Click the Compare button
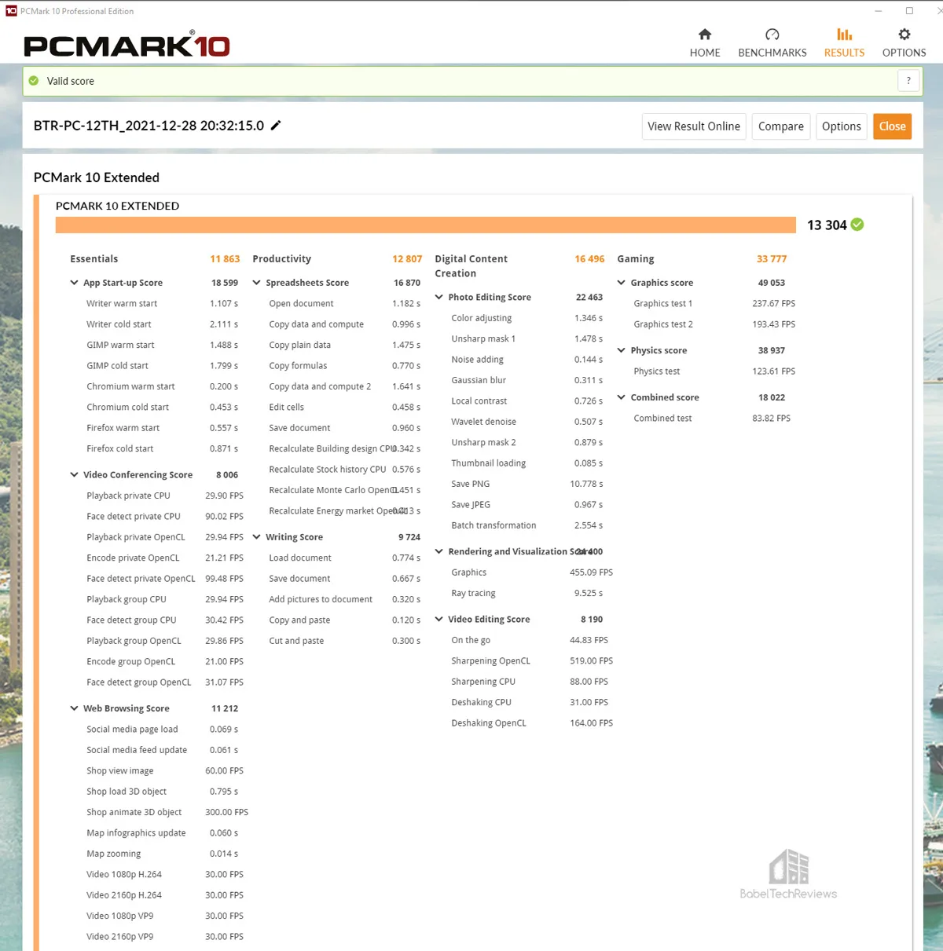Image resolution: width=943 pixels, height=951 pixels. click(x=781, y=126)
